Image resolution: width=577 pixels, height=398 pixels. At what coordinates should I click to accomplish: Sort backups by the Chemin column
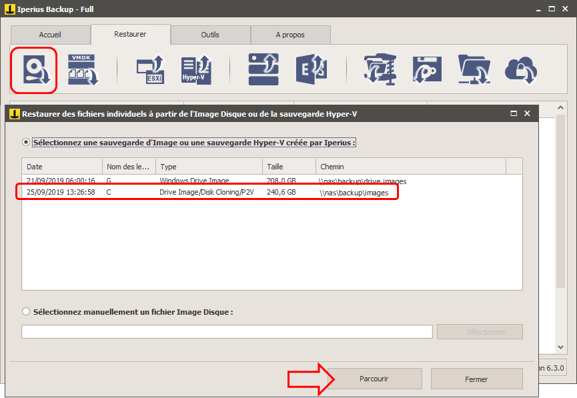point(411,167)
